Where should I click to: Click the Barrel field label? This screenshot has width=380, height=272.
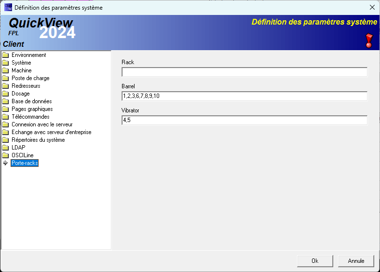(x=128, y=86)
